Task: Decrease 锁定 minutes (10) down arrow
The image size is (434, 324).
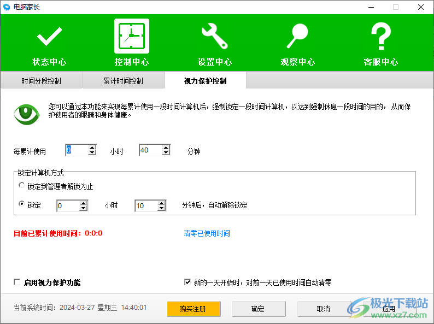Action: click(162, 208)
